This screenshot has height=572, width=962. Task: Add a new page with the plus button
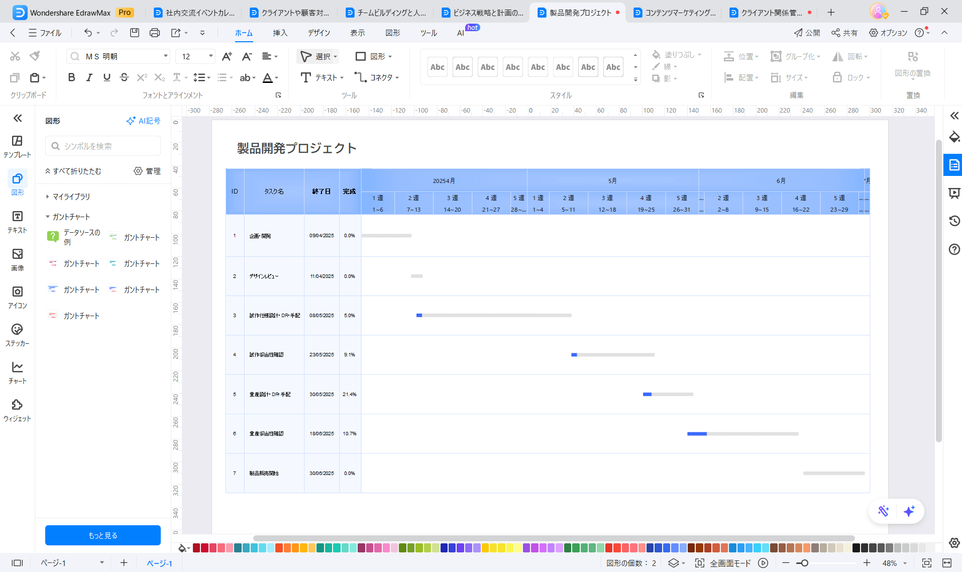click(x=124, y=563)
